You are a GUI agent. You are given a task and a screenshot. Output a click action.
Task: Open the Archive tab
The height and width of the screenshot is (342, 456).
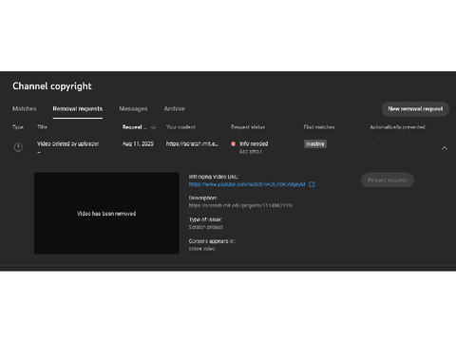coord(175,108)
